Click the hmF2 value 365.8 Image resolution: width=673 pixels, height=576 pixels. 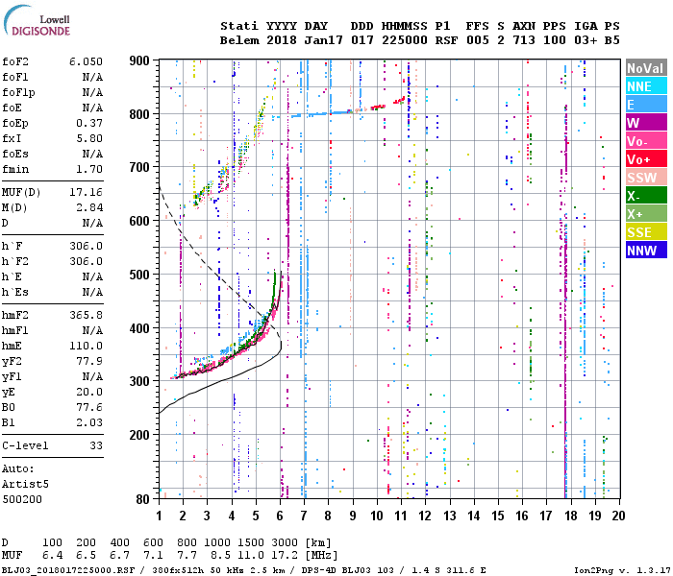(87, 315)
